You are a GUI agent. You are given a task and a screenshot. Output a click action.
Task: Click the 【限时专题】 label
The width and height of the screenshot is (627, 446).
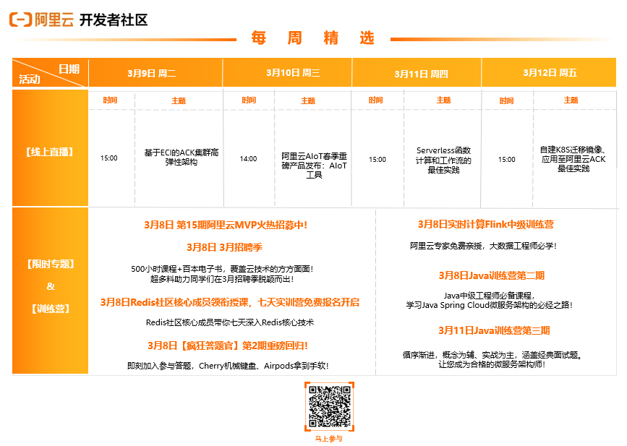tap(51, 264)
